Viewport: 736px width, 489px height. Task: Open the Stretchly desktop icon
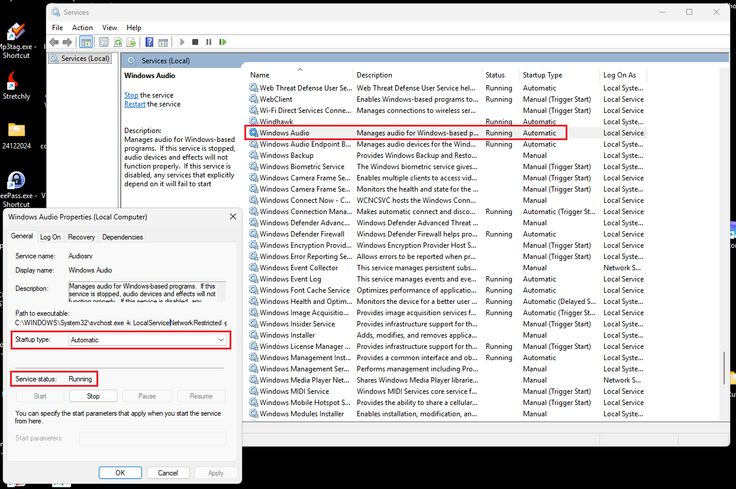(x=16, y=86)
